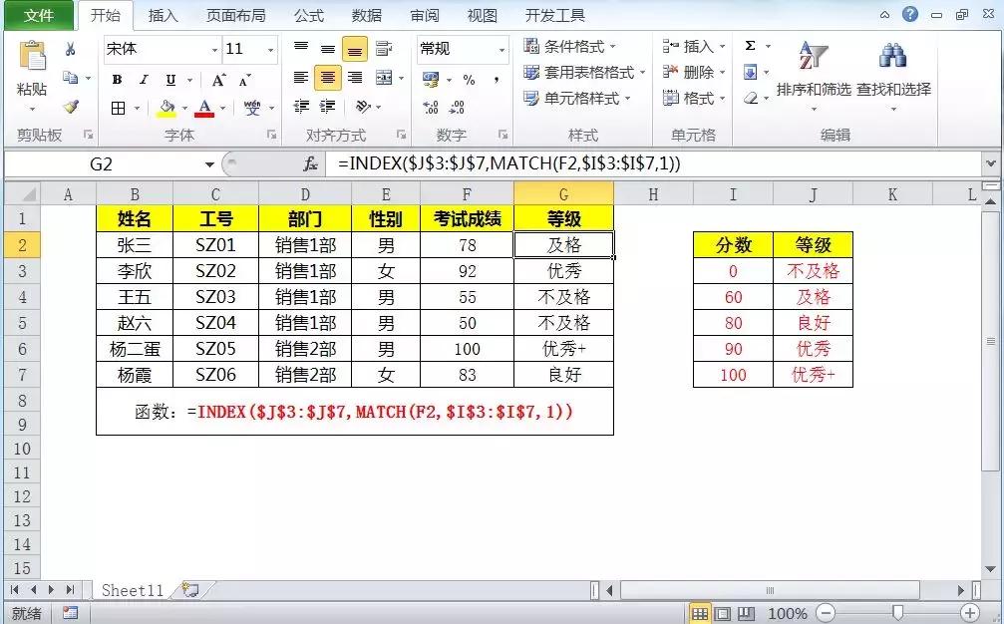Click the percent style icon
Screen dimensions: 1004x624
pyautogui.click(x=469, y=80)
